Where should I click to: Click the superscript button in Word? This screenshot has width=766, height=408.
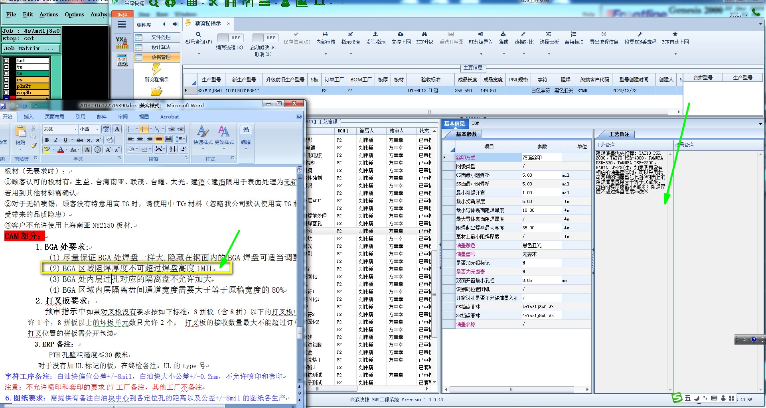98,140
